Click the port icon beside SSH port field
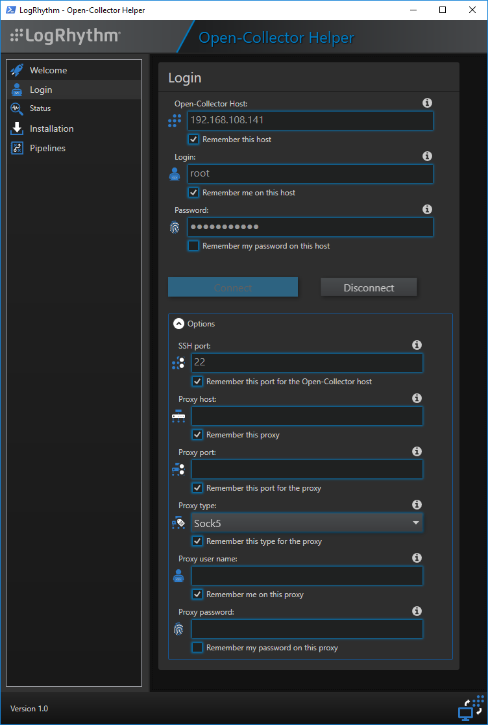Viewport: 488px width, 725px height. (x=178, y=363)
